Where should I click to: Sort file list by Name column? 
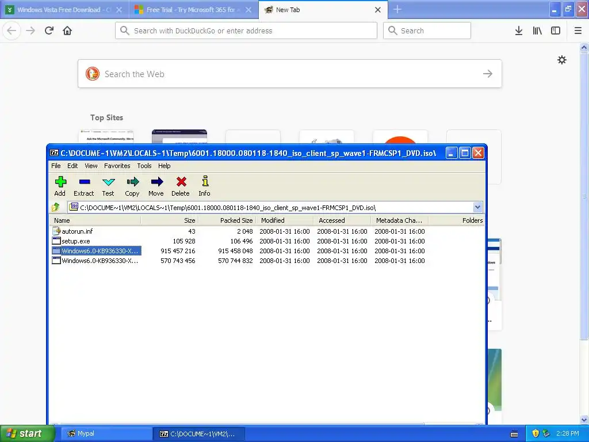tap(95, 220)
